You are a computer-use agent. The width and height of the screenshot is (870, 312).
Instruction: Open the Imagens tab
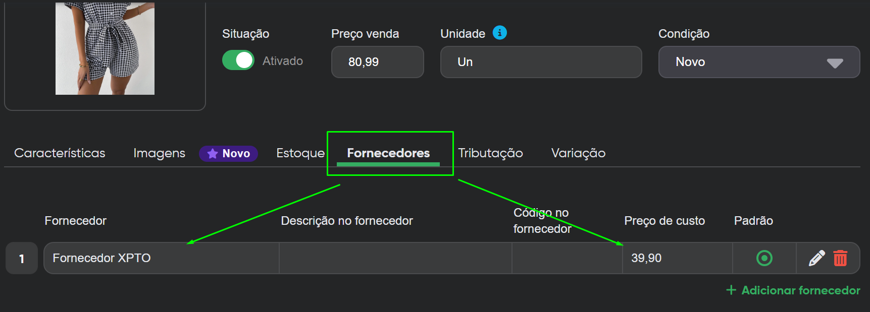(159, 153)
